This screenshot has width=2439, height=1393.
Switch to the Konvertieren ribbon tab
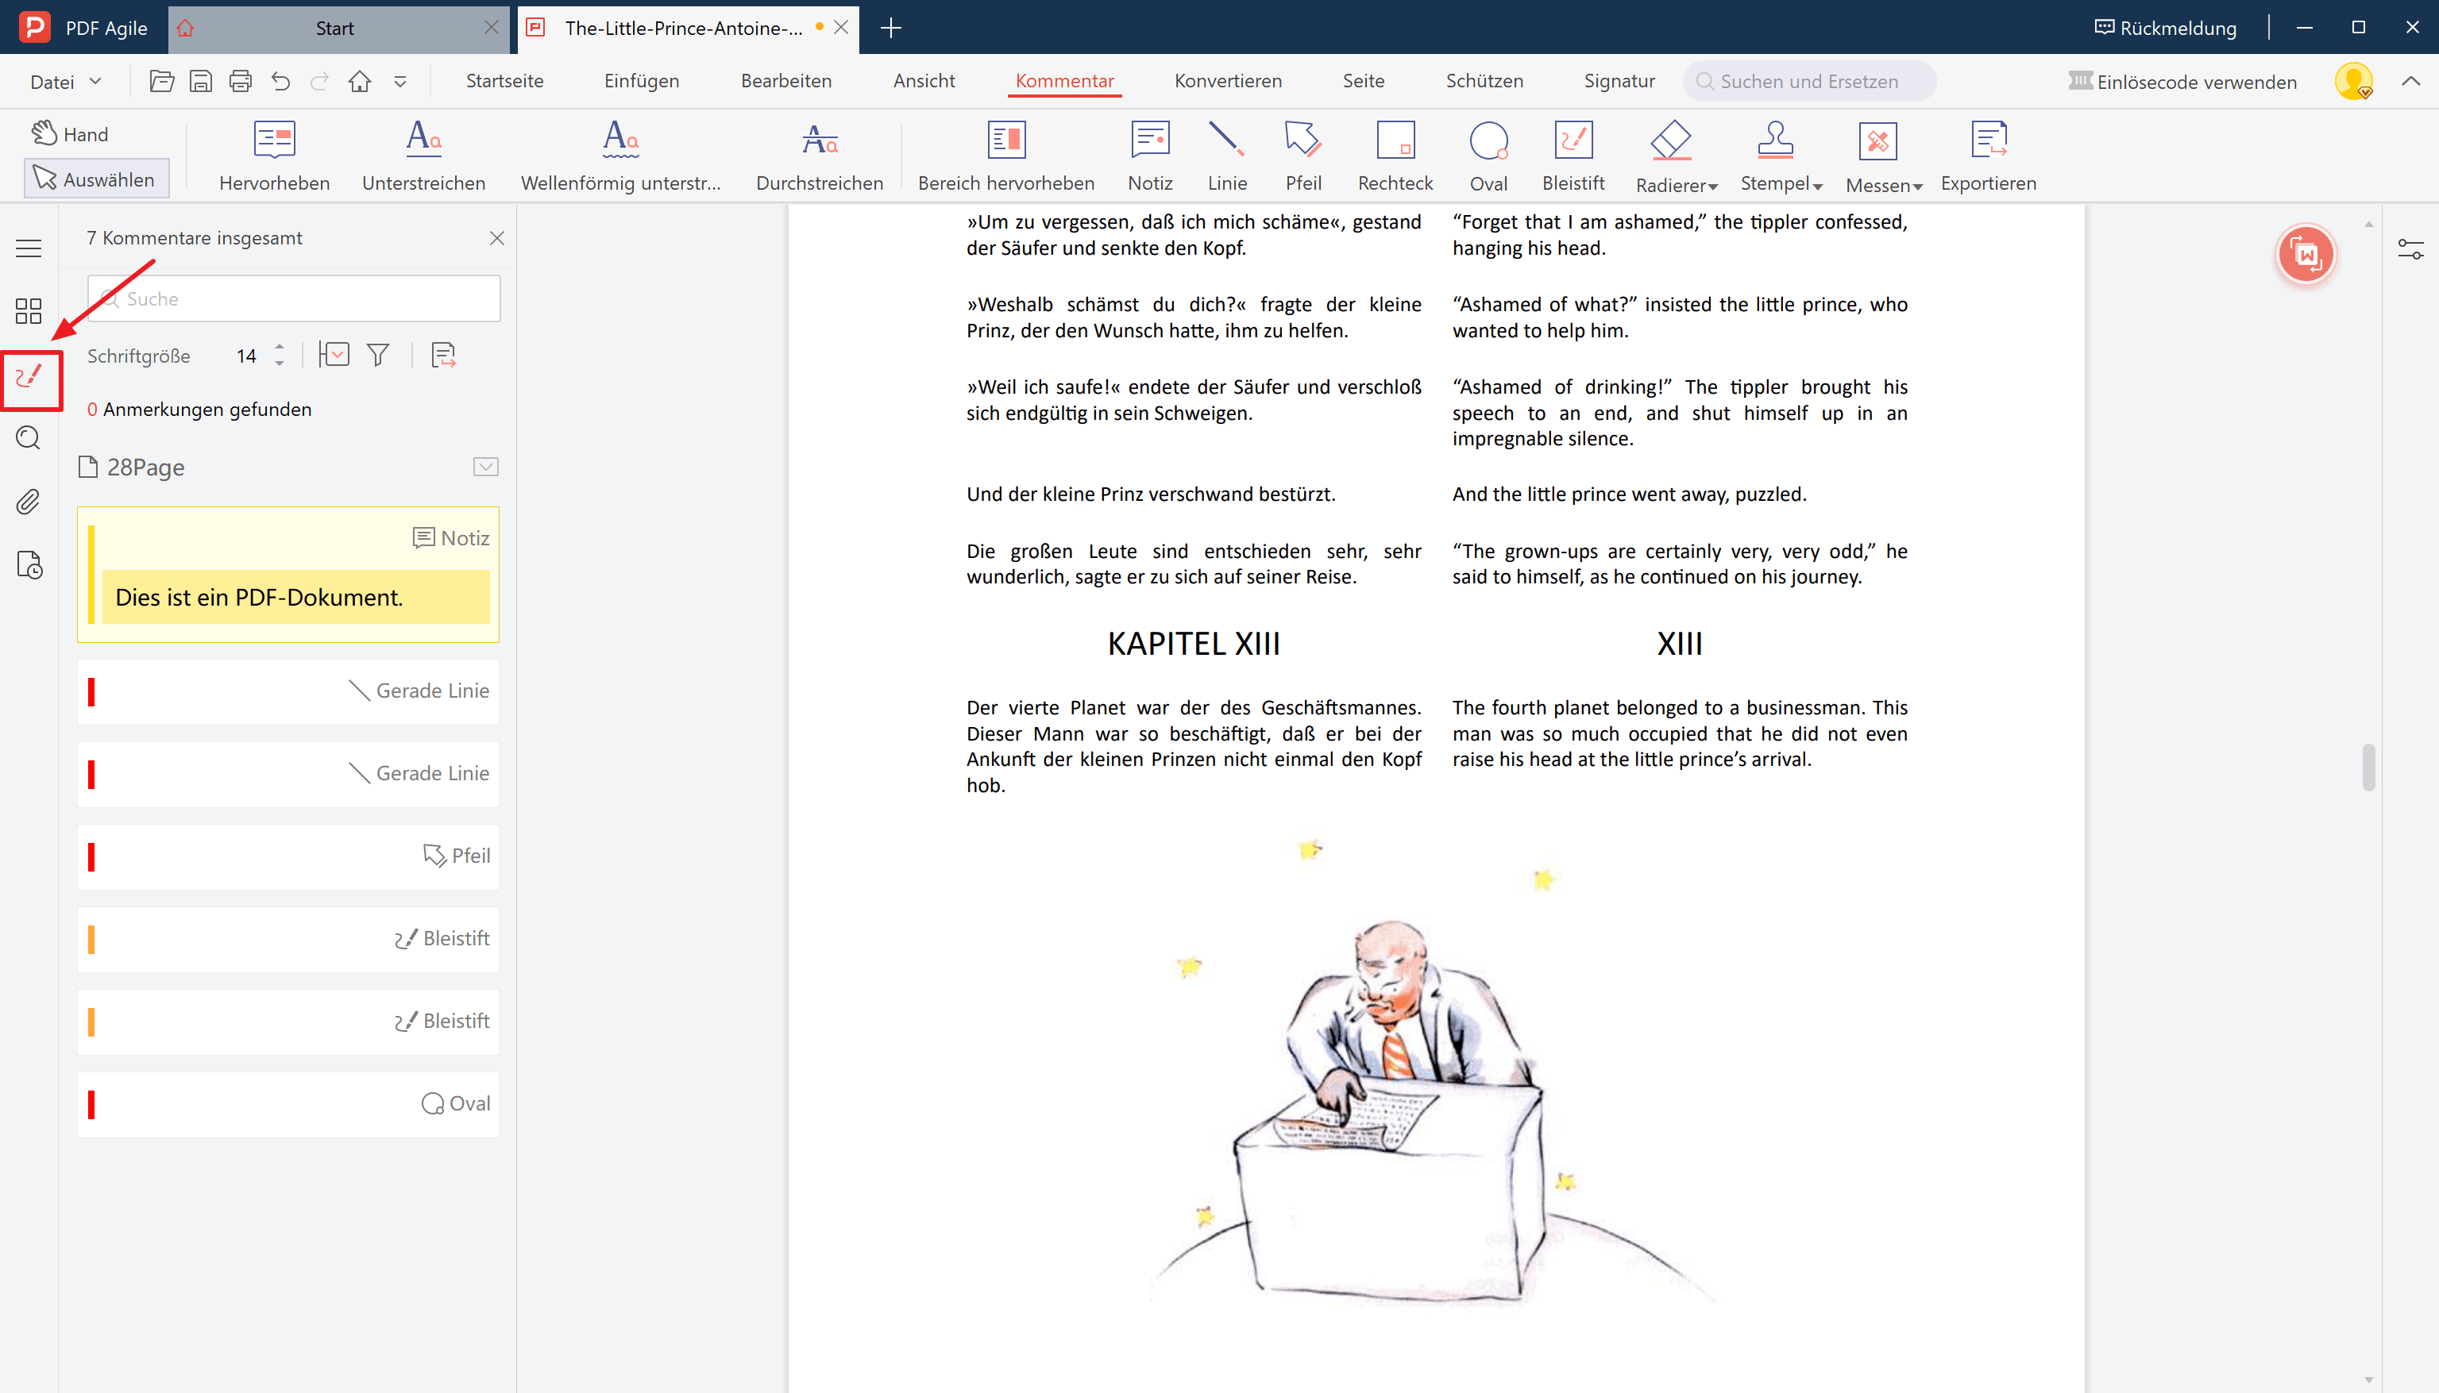tap(1228, 81)
